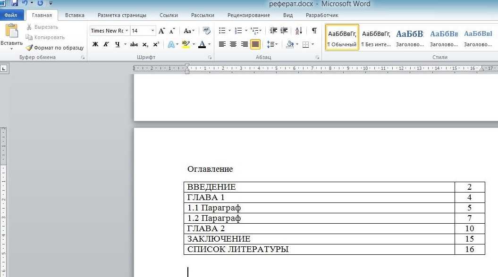
Task: Increase indent with the indent icon
Action: tap(284, 31)
